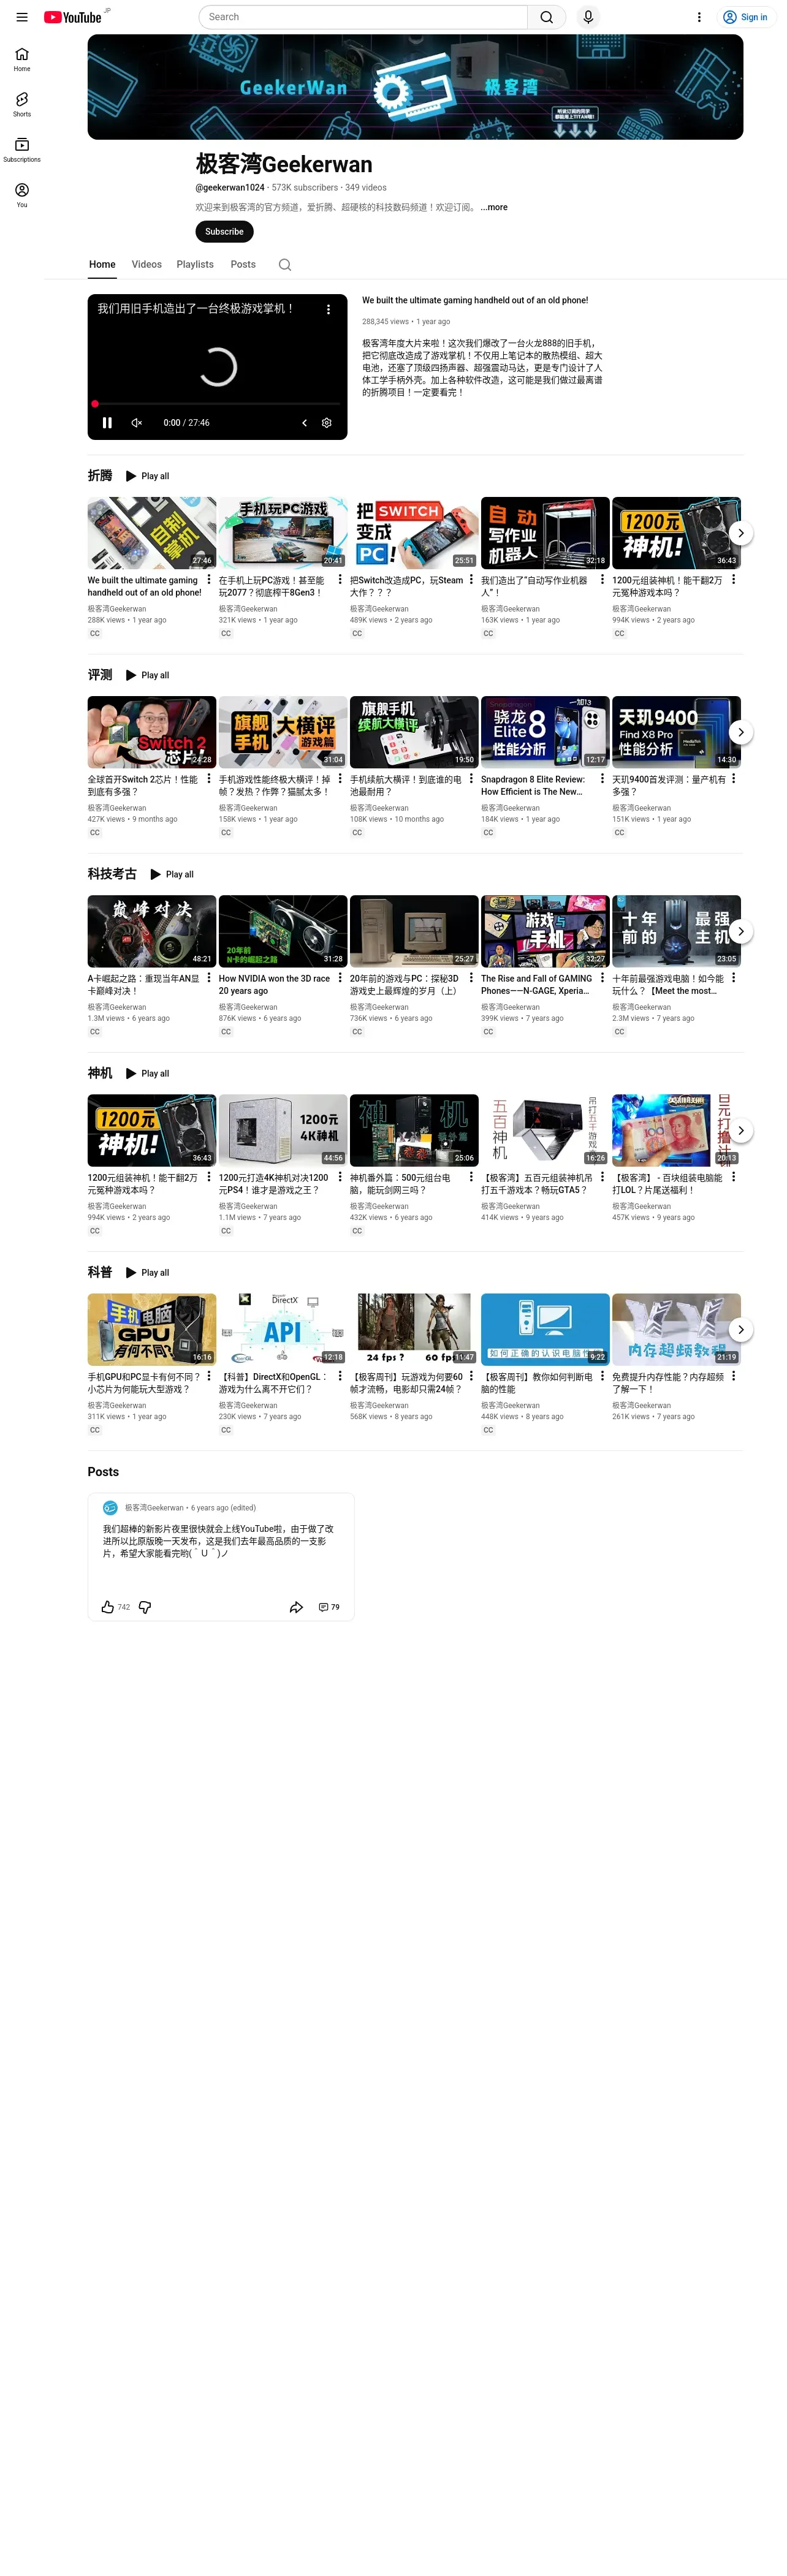Open Subscriptions from the sidebar
The height and width of the screenshot is (2576, 787).
pyautogui.click(x=22, y=150)
